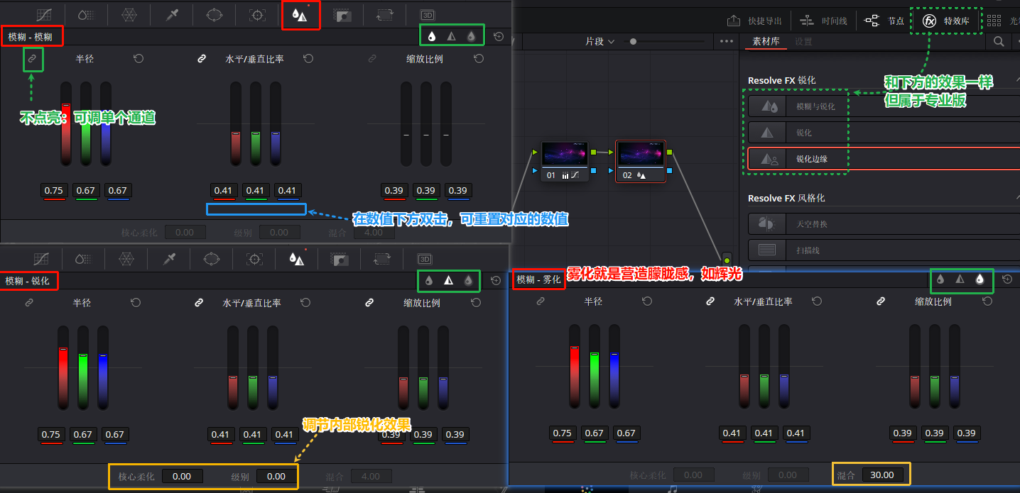The height and width of the screenshot is (493, 1020).
Task: Adjust red 半径 bar in 模糊 - 模糊 panel
Action: coord(66,124)
